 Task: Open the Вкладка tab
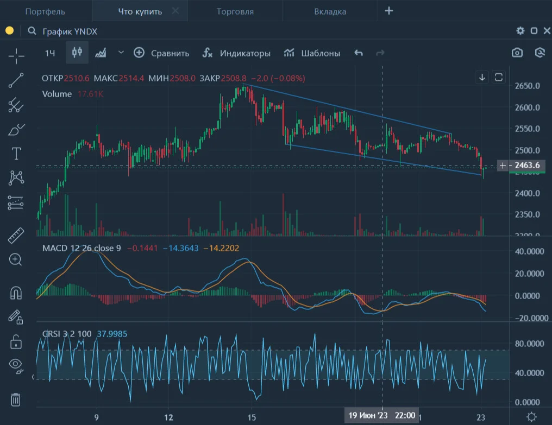pyautogui.click(x=330, y=11)
